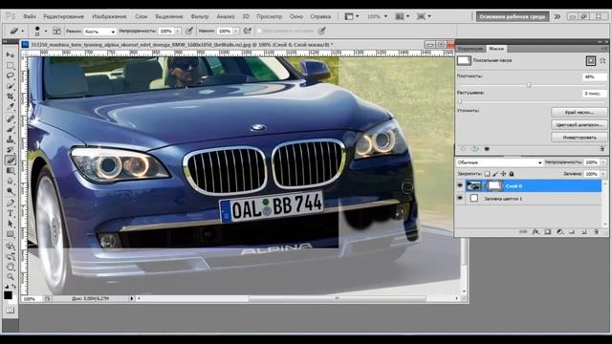Screen dimensions: 612x344
Task: Select the Spot Healing Brush tool
Action: (11, 118)
